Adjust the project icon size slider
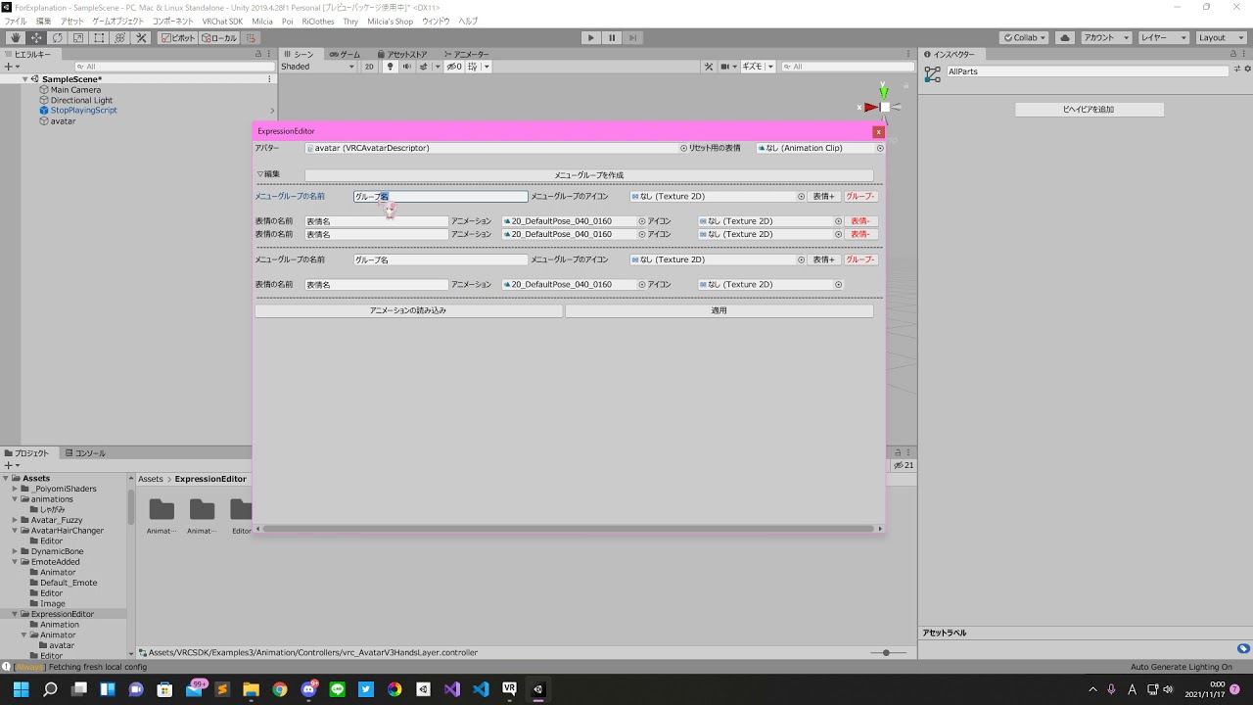 [886, 653]
